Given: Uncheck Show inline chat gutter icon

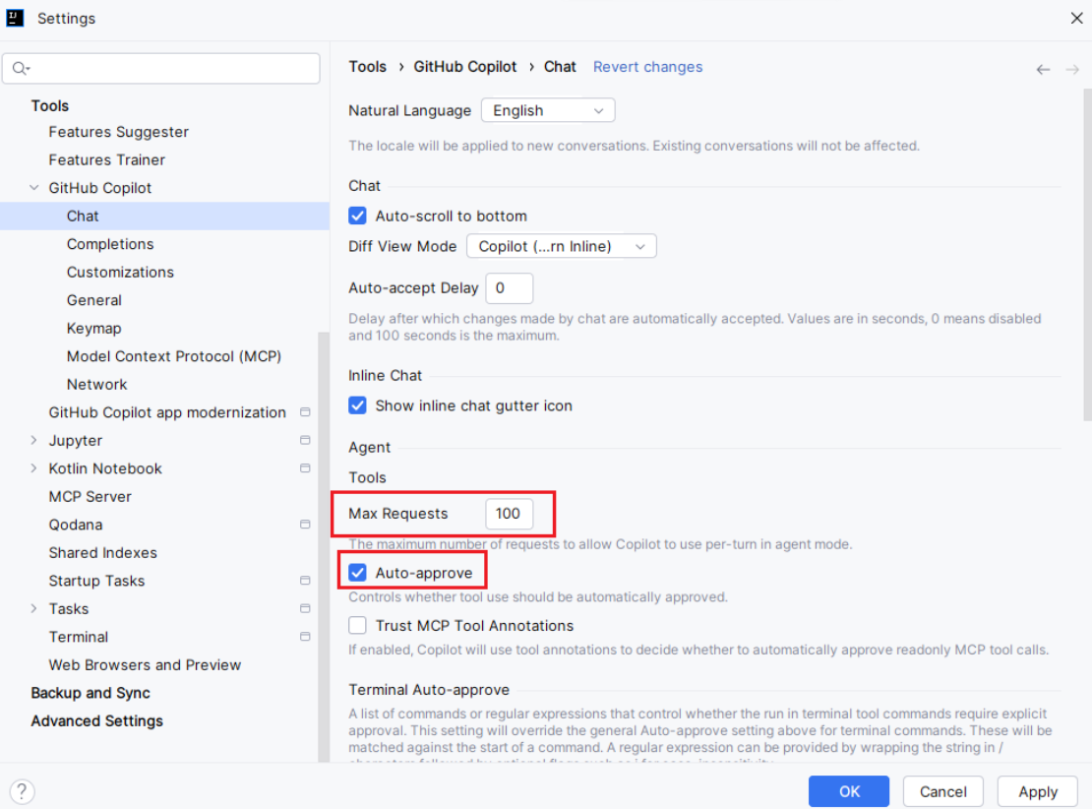Looking at the screenshot, I should 357,405.
